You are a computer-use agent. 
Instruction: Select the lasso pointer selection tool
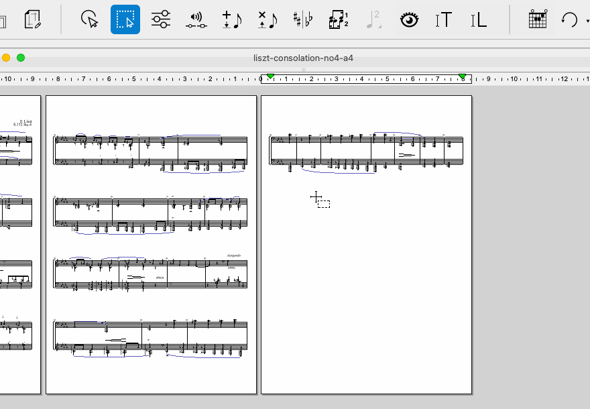[90, 19]
